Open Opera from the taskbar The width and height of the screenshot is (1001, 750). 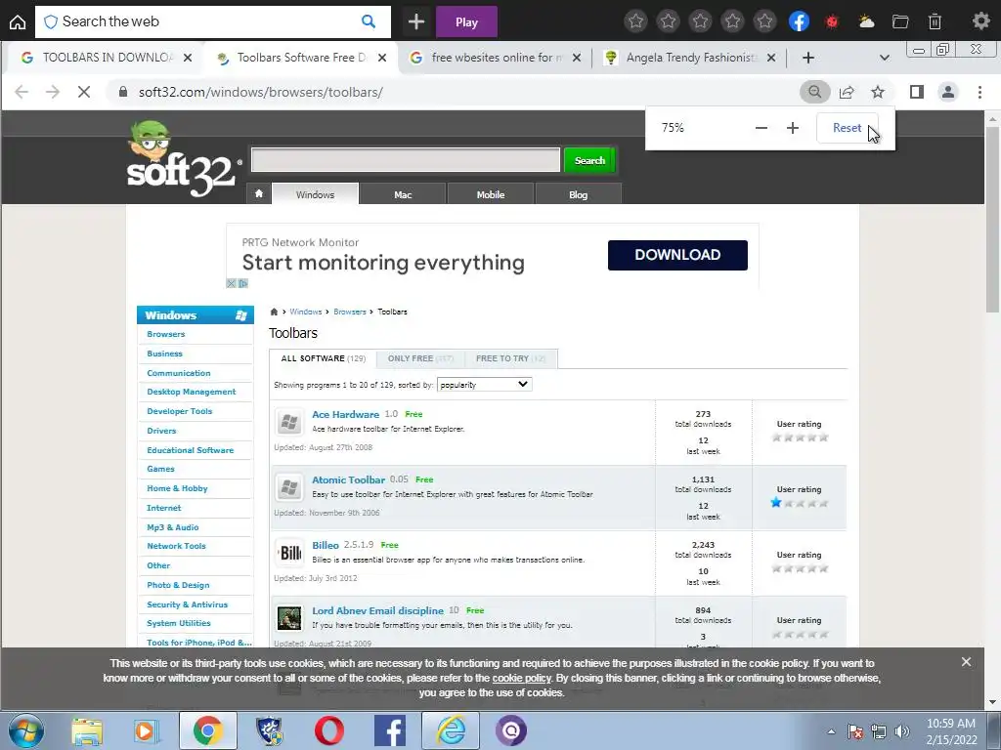pos(329,730)
